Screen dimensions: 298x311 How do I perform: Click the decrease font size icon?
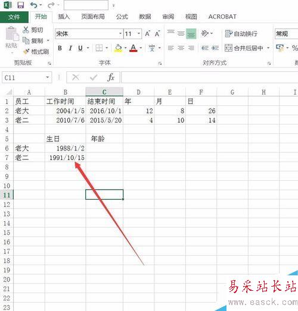(x=157, y=34)
